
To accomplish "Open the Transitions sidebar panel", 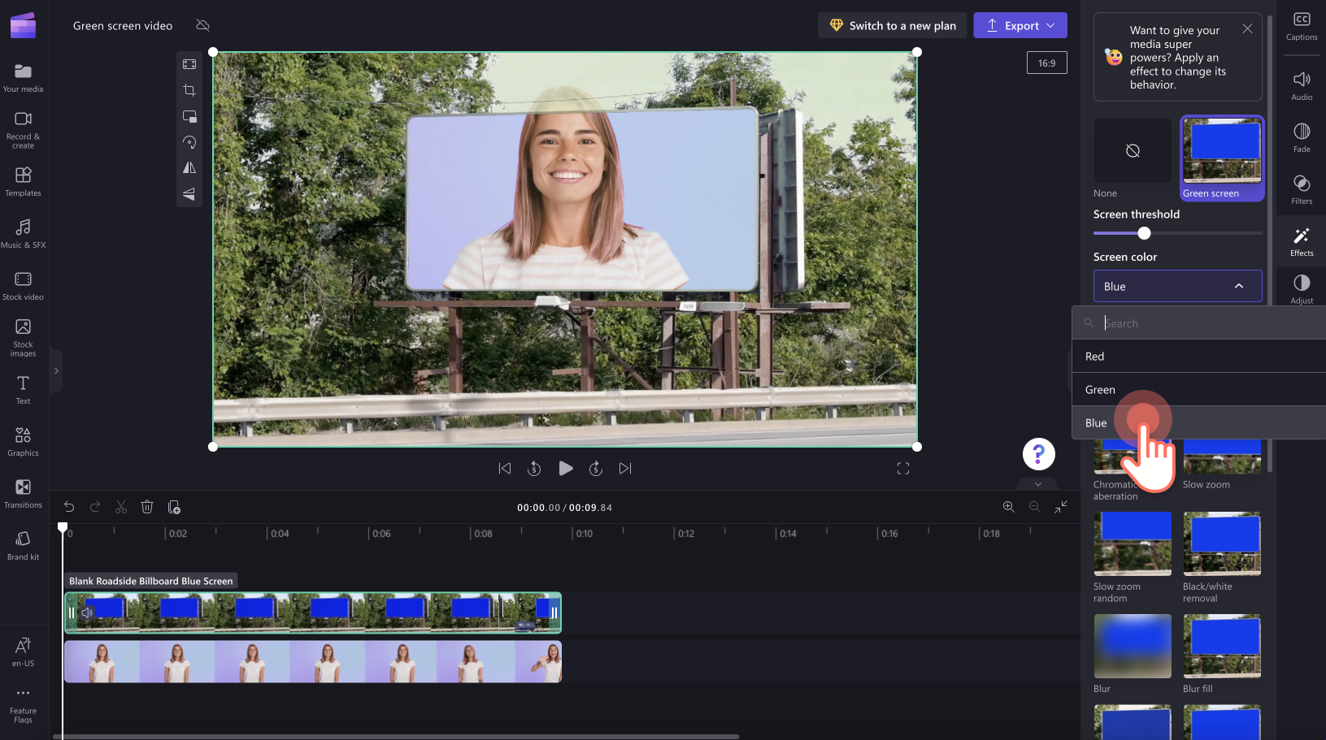I will 23,493.
